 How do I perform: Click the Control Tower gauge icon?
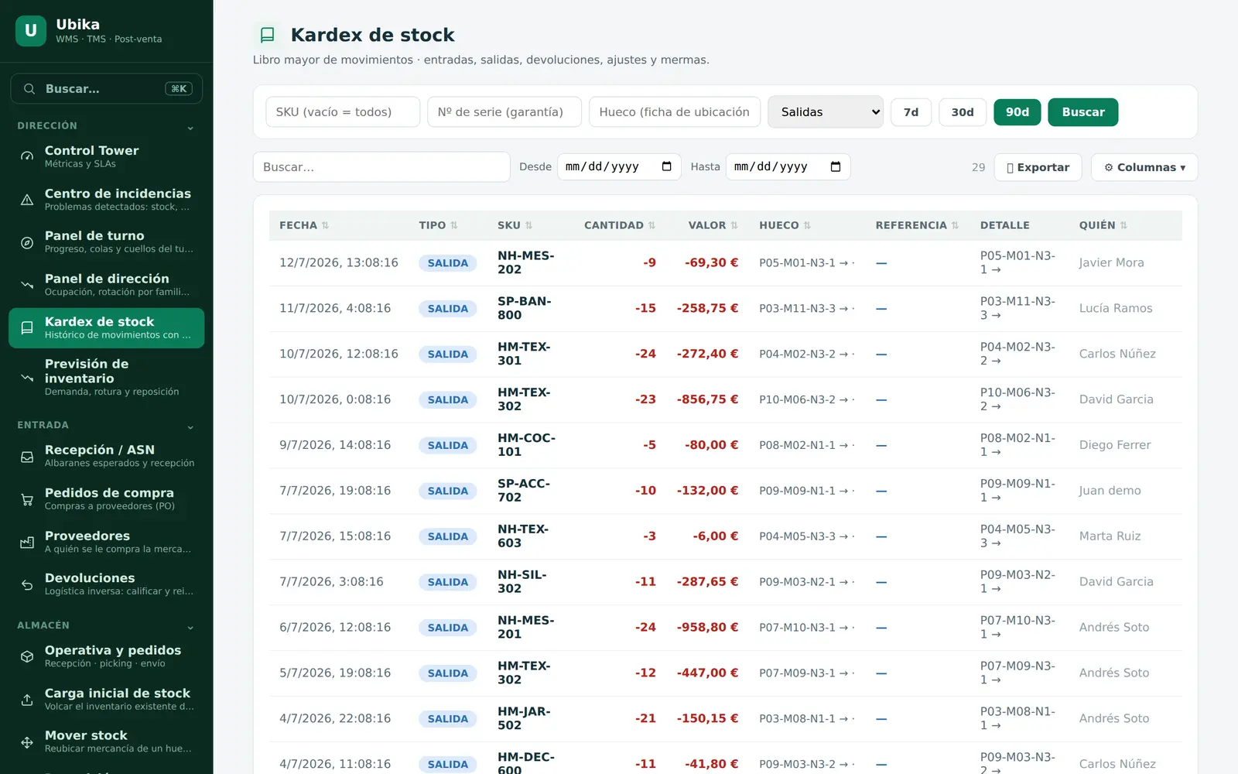(27, 156)
